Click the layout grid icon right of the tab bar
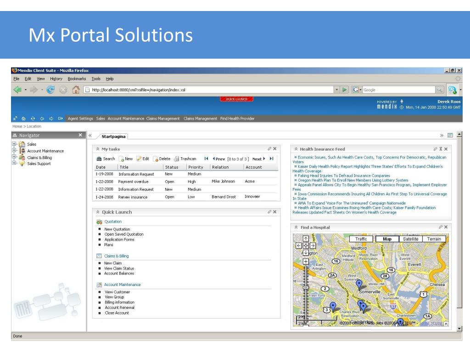 click(x=450, y=135)
